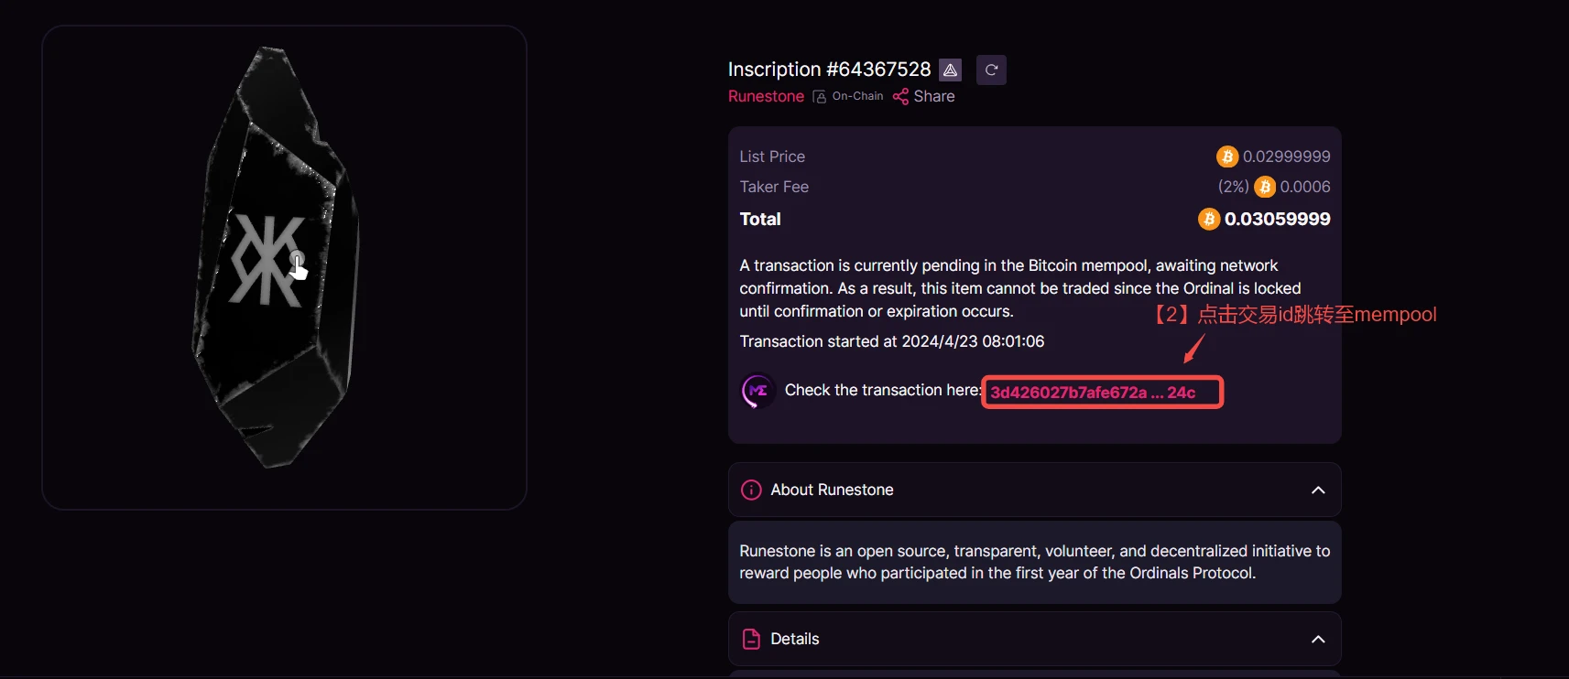Click the triangle icon next to Inscription title
Viewport: 1569px width, 679px height.
coord(950,70)
